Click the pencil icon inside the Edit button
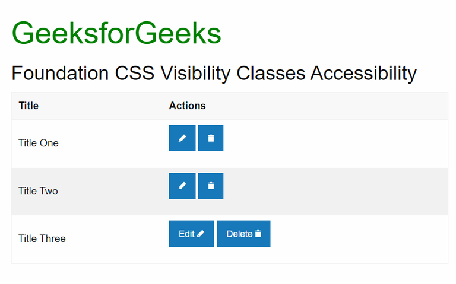Viewport: 456px width, 284px height. point(201,234)
